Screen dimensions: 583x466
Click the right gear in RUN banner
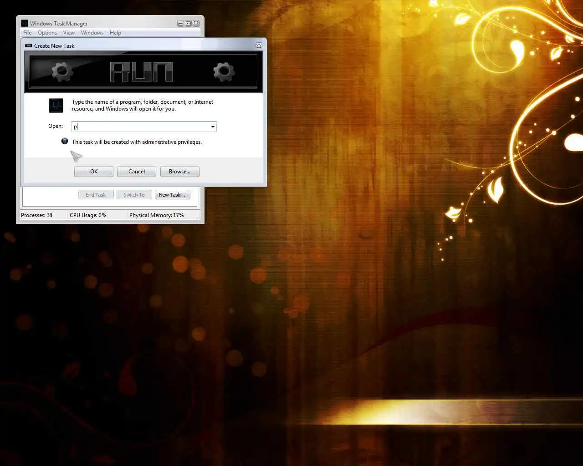pos(224,71)
